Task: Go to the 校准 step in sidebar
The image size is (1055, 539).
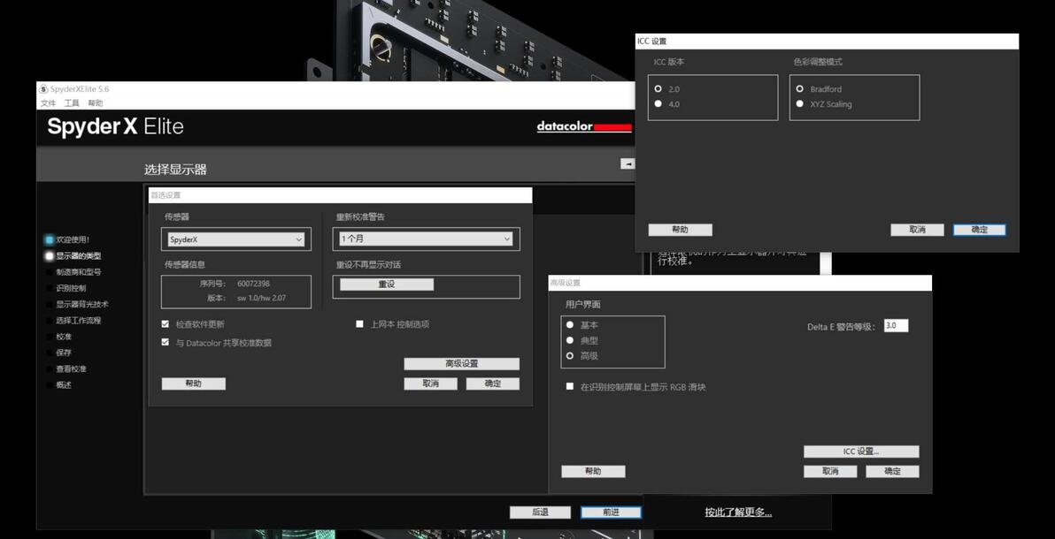Action: click(x=64, y=337)
